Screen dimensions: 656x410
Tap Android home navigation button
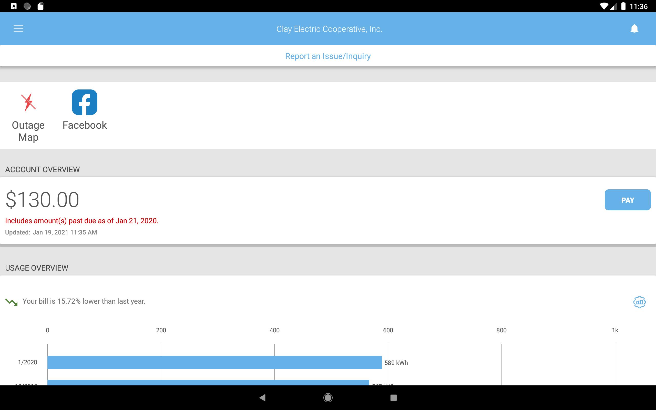pyautogui.click(x=328, y=398)
